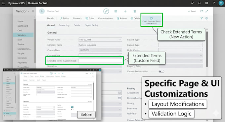Open the Editor toolbar item

click(x=90, y=18)
